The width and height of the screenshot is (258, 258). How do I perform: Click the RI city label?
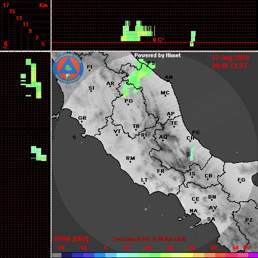pos(144,136)
